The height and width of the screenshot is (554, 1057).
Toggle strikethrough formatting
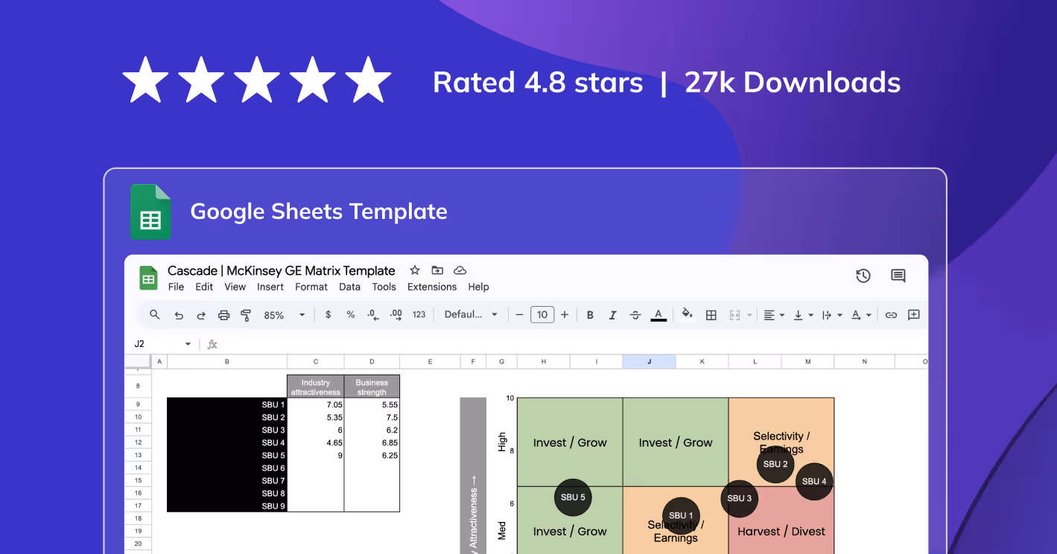pos(635,315)
